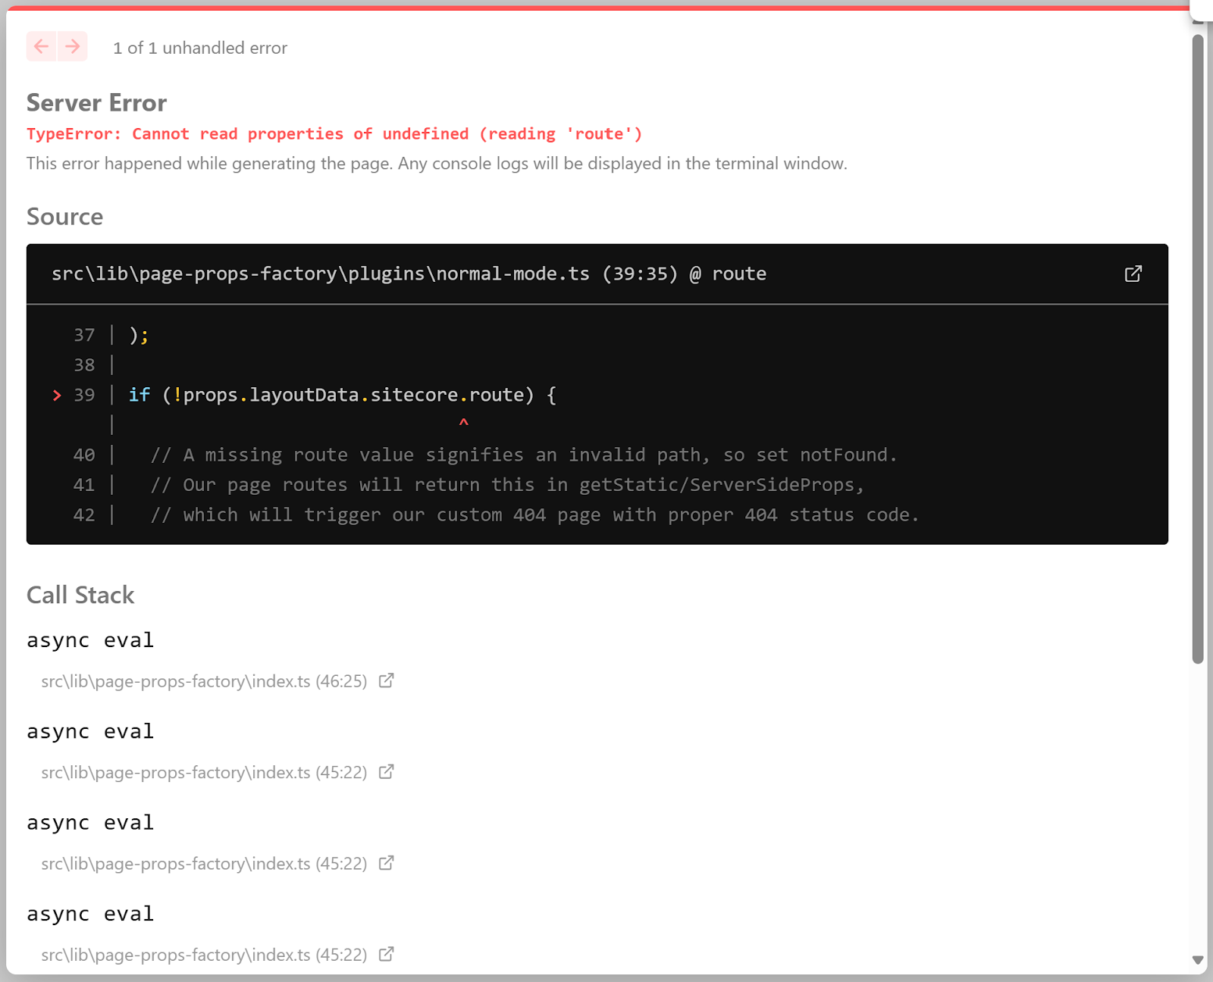Select the second async eval stack entry
Screen dimensions: 1213x982
[90, 731]
